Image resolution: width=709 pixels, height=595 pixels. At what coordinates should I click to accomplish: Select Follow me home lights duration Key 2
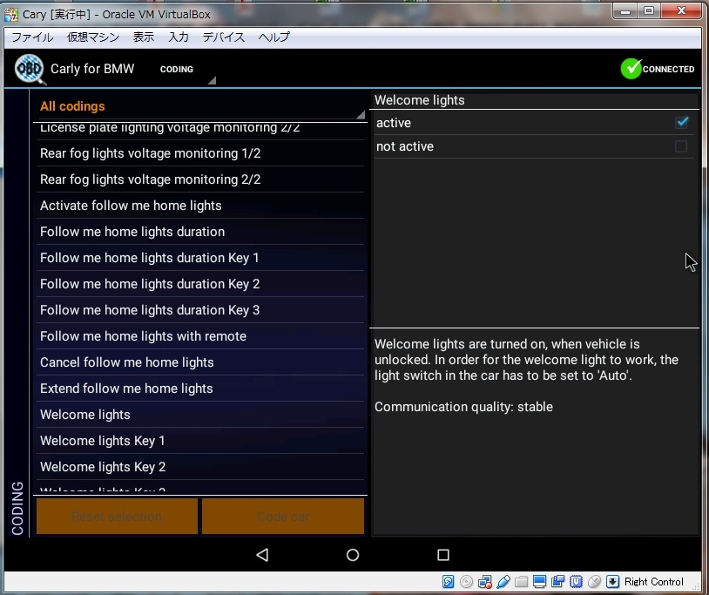click(199, 284)
